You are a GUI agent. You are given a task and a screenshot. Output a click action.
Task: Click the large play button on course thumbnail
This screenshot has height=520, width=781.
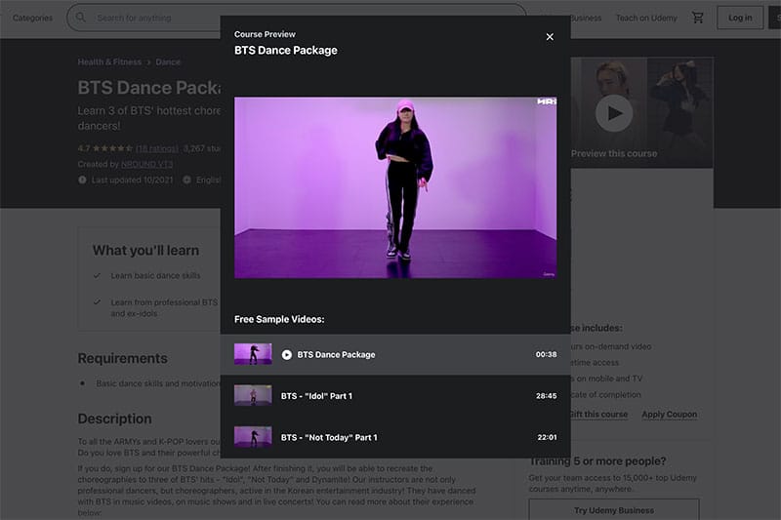tap(614, 113)
